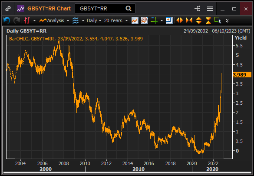Select the red bar chart style icon
Screen dimensions: 254x176
pos(27,20)
